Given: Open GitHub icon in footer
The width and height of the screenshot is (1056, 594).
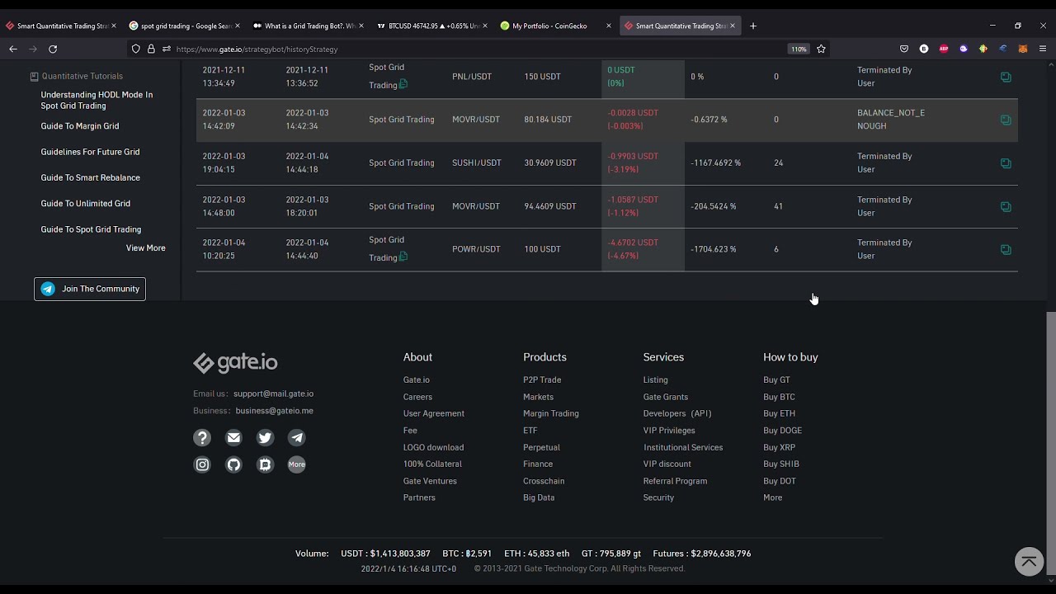Looking at the screenshot, I should click(x=233, y=464).
